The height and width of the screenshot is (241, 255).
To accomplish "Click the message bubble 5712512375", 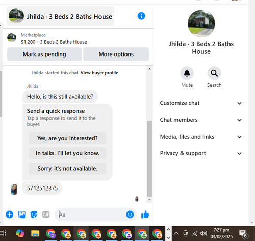I will click(x=42, y=188).
